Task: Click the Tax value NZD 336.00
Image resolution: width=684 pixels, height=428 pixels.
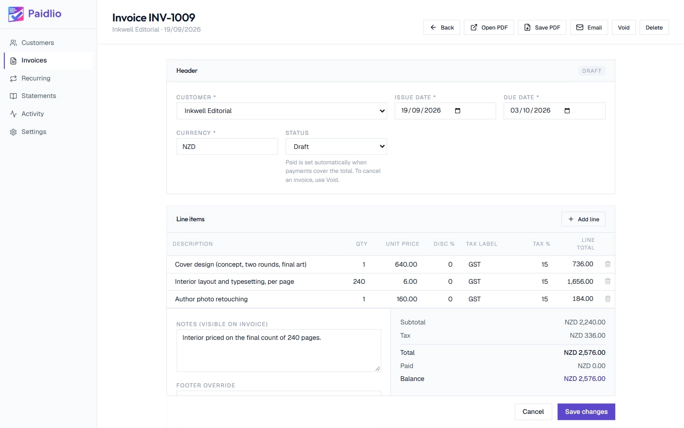Action: (587, 336)
